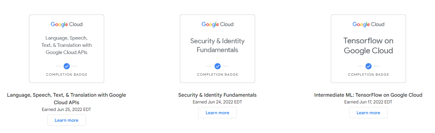Image resolution: width=435 pixels, height=133 pixels.
Task: Click Earned Jun 25, 2022 EDT text
Action: pos(67,109)
